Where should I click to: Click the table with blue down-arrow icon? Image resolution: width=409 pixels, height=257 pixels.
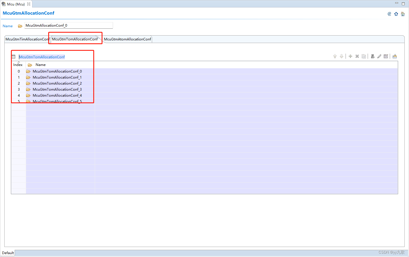click(395, 56)
